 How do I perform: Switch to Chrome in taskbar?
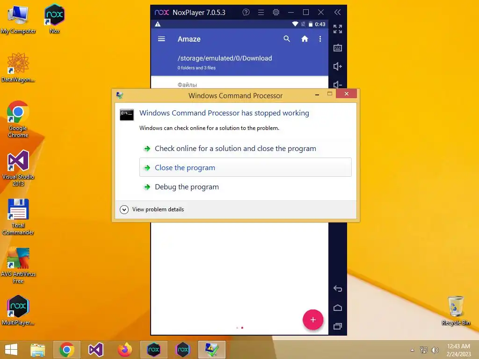pyautogui.click(x=67, y=350)
